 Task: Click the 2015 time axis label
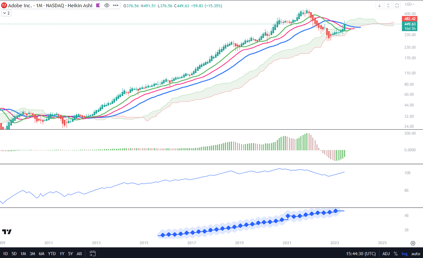pos(144,243)
